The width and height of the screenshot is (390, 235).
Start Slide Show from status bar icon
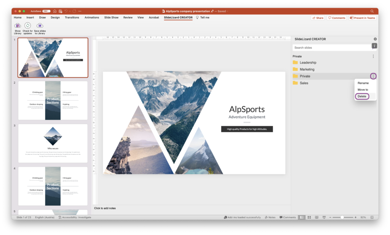[324, 218]
